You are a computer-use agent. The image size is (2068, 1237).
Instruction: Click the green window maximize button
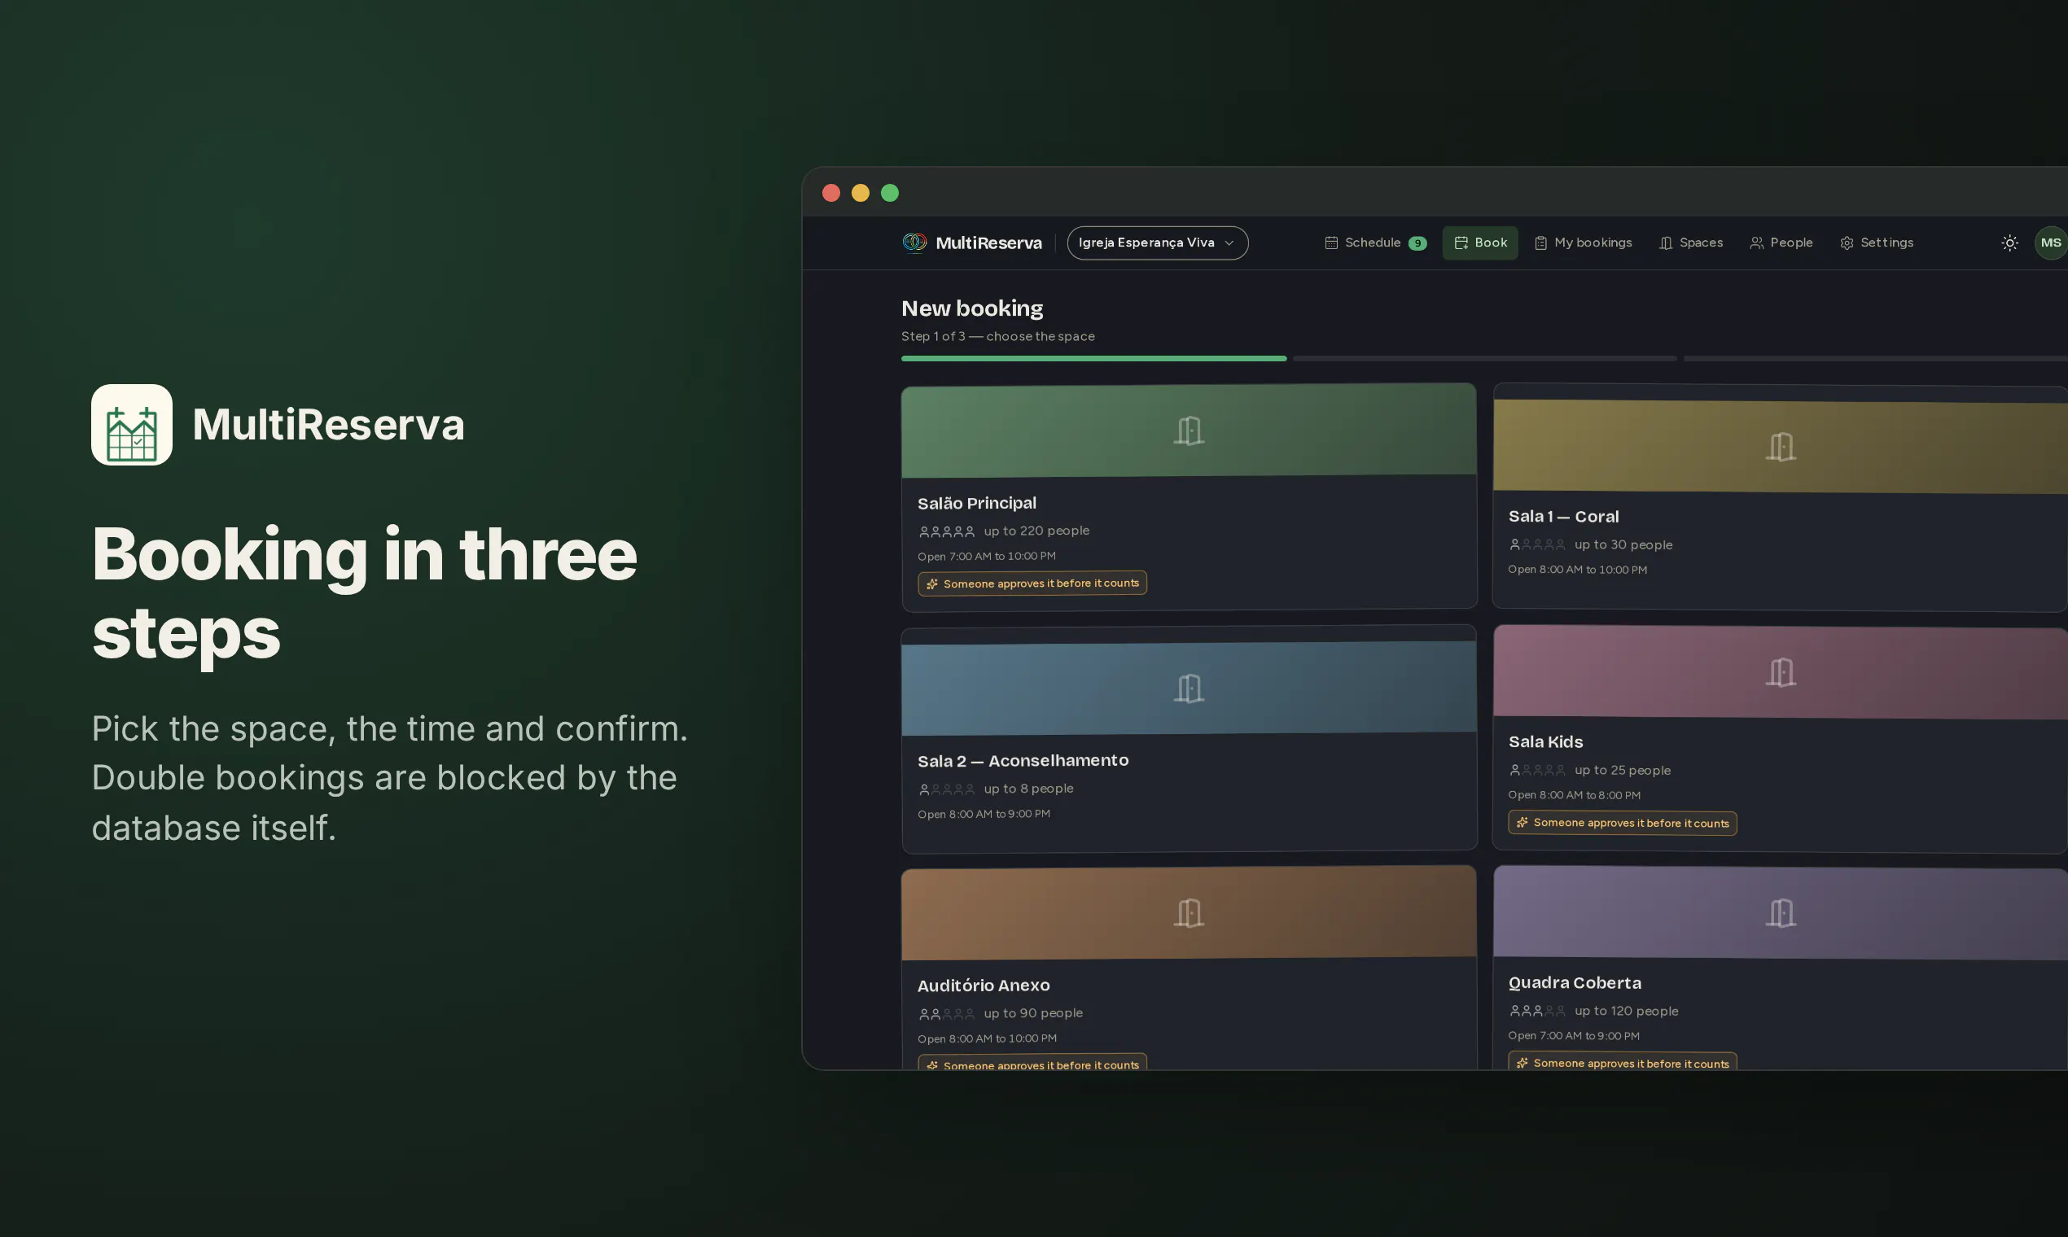890,194
